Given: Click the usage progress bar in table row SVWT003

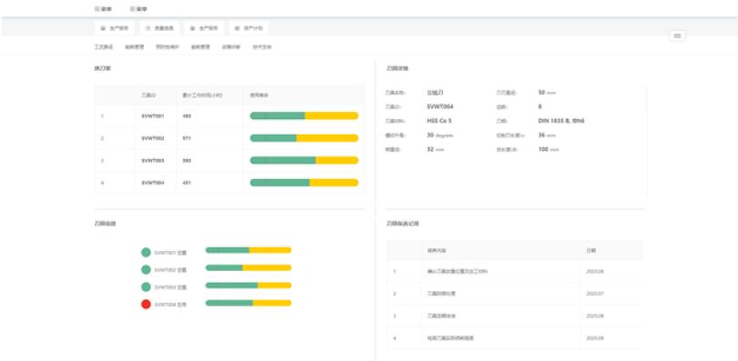Looking at the screenshot, I should [304, 160].
